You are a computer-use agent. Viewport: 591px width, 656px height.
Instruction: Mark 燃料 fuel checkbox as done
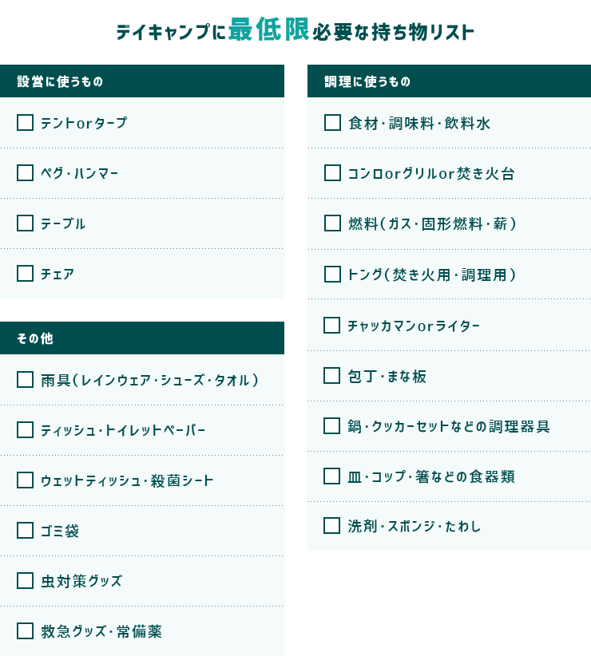point(332,223)
